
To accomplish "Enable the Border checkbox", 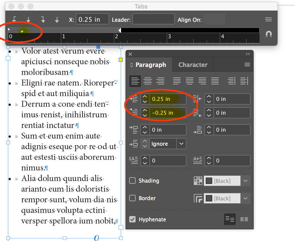I will [x=132, y=198].
